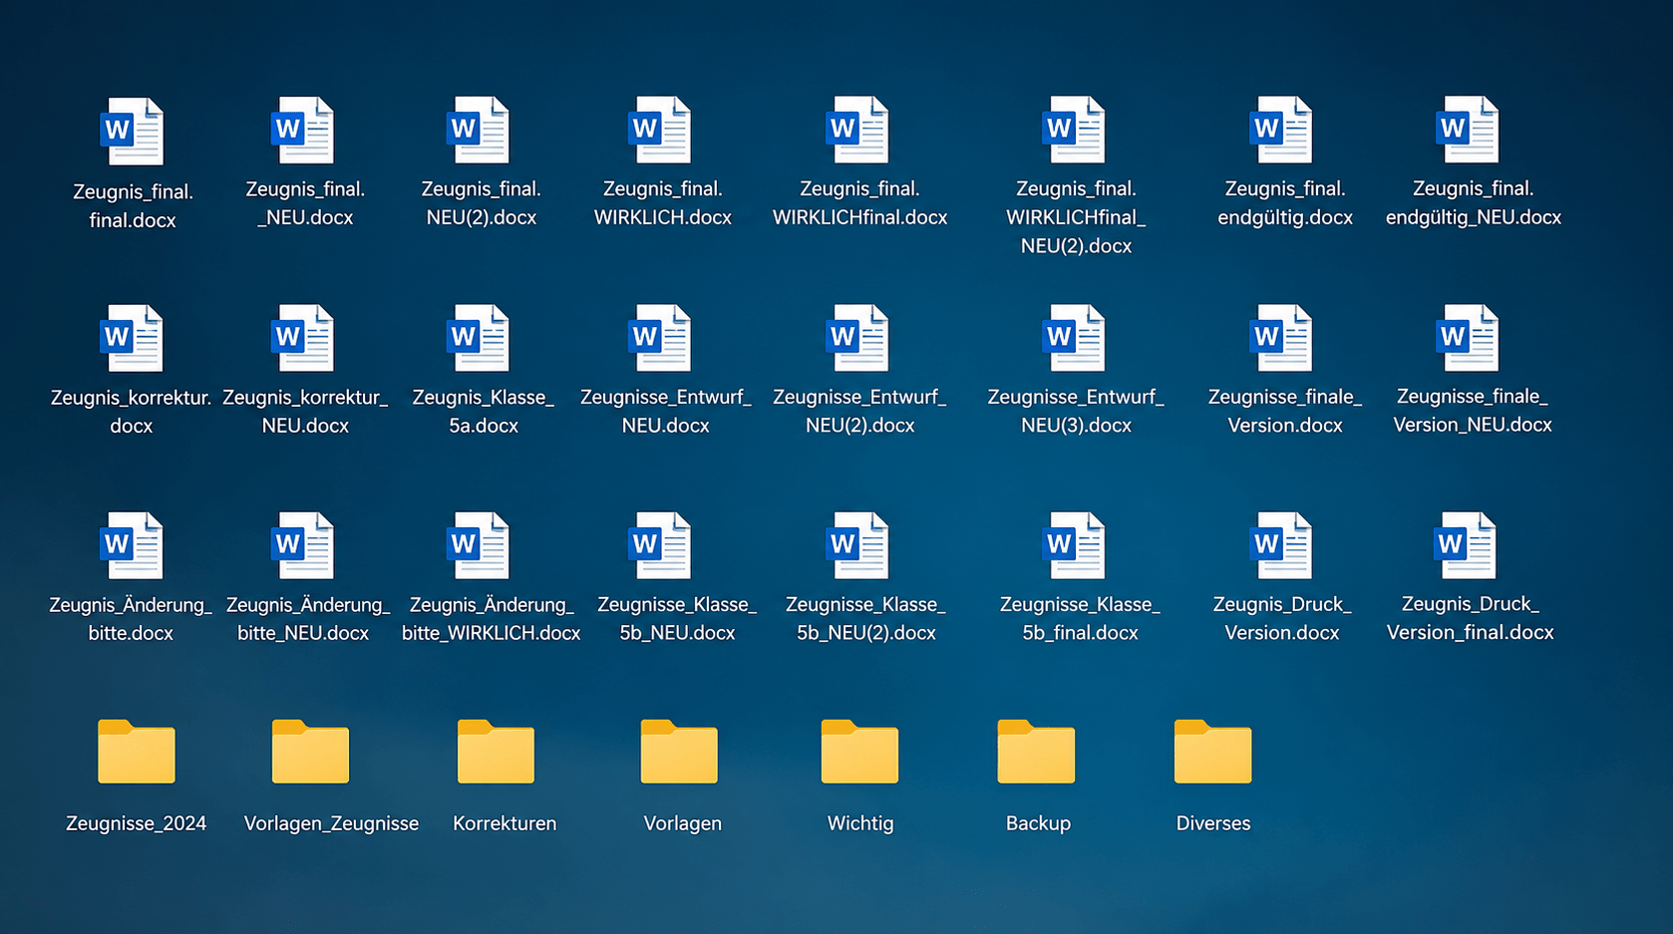Select the Korrekturen folder icon

coord(496,752)
